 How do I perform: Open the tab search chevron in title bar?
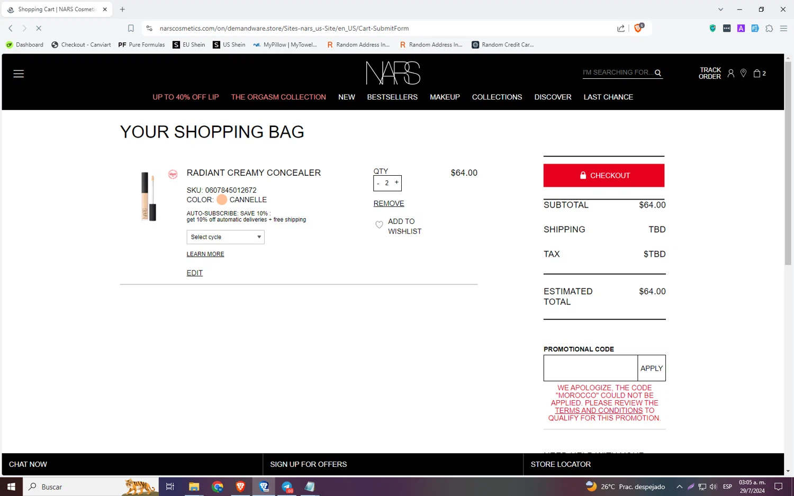(x=720, y=9)
